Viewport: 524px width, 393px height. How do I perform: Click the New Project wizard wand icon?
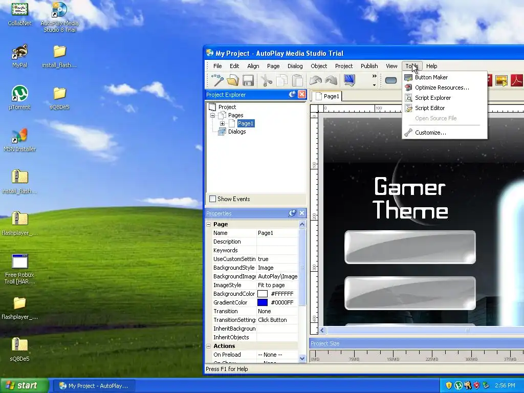pos(217,80)
